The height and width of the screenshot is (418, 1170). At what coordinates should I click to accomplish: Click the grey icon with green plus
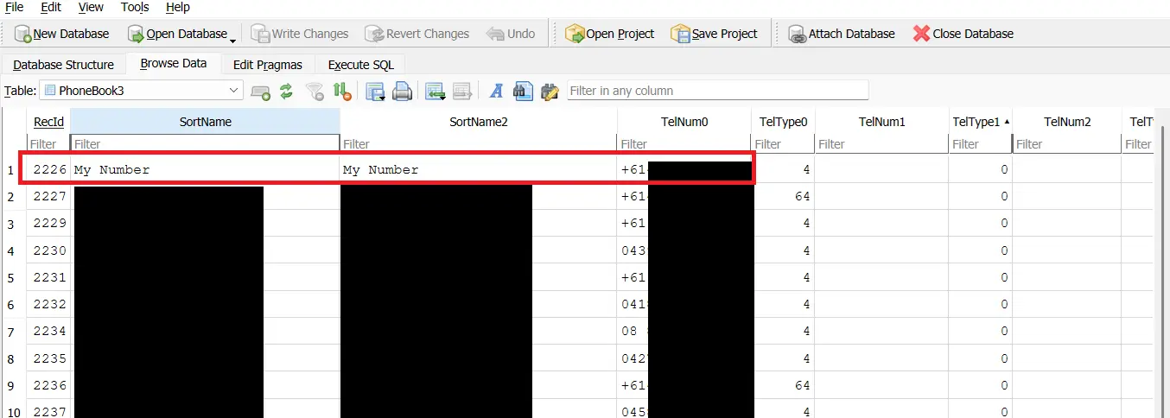260,91
